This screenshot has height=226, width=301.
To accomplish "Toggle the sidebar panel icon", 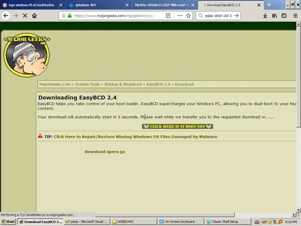I will tap(284, 16).
